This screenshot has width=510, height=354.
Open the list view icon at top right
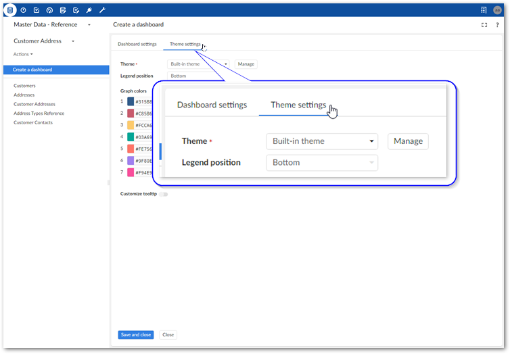[484, 10]
